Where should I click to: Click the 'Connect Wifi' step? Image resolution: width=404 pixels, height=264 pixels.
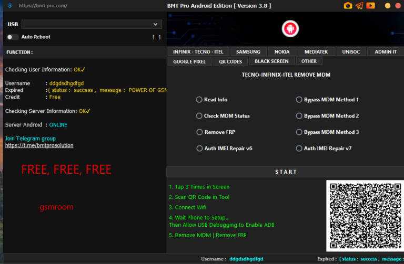[188, 207]
